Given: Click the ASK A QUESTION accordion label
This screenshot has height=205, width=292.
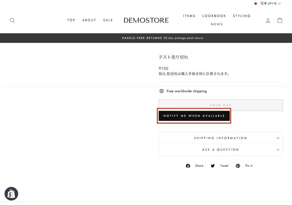Looking at the screenshot, I should pyautogui.click(x=220, y=150).
